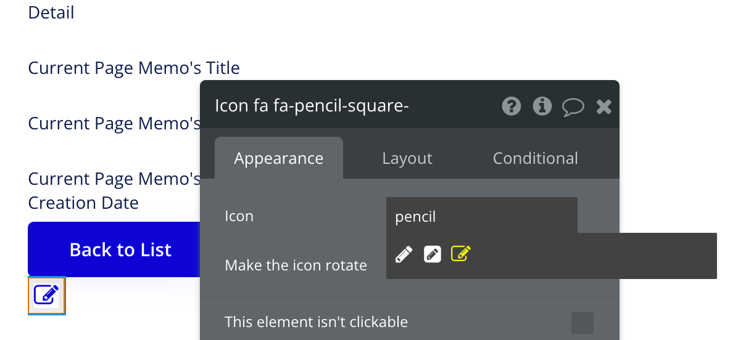Choose the filled pencil-square icon option

(x=433, y=254)
